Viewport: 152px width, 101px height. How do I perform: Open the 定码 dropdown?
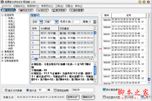41,22
